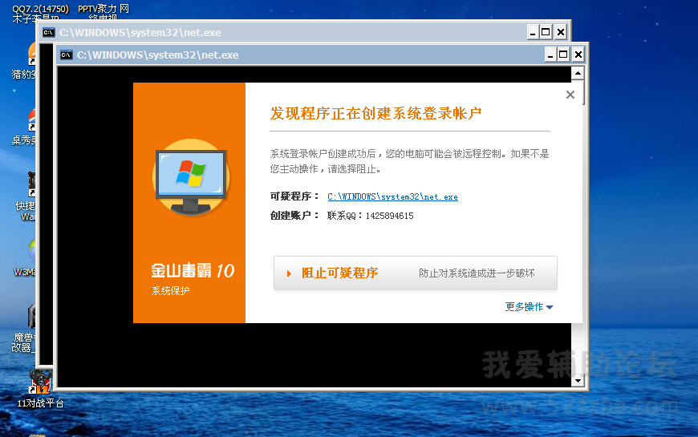698x437 pixels.
Task: Select the QQ7.2(14750) desktop shortcut label
Action: pos(40,9)
